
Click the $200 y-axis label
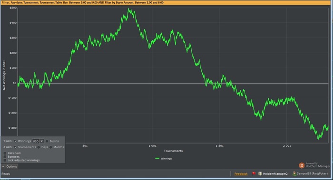pyautogui.click(x=13, y=53)
